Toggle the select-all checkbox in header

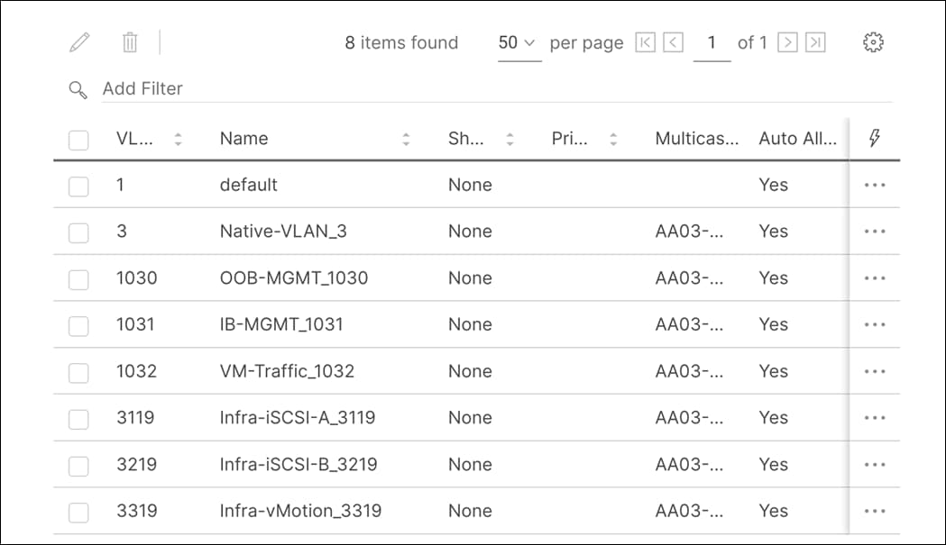[x=78, y=138]
